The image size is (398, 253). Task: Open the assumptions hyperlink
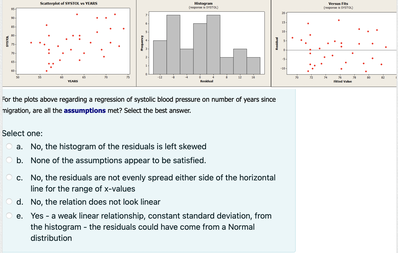(x=85, y=111)
